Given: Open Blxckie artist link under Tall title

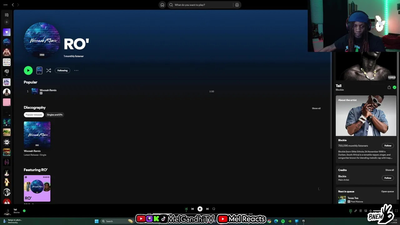Looking at the screenshot, I should click(340, 90).
